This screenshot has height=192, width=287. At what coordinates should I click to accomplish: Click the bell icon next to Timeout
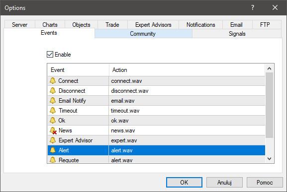click(x=53, y=111)
